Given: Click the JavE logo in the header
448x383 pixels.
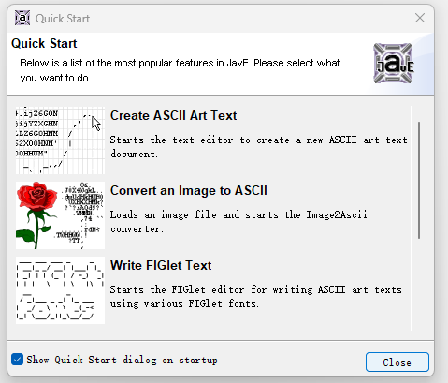Looking at the screenshot, I should tap(394, 64).
